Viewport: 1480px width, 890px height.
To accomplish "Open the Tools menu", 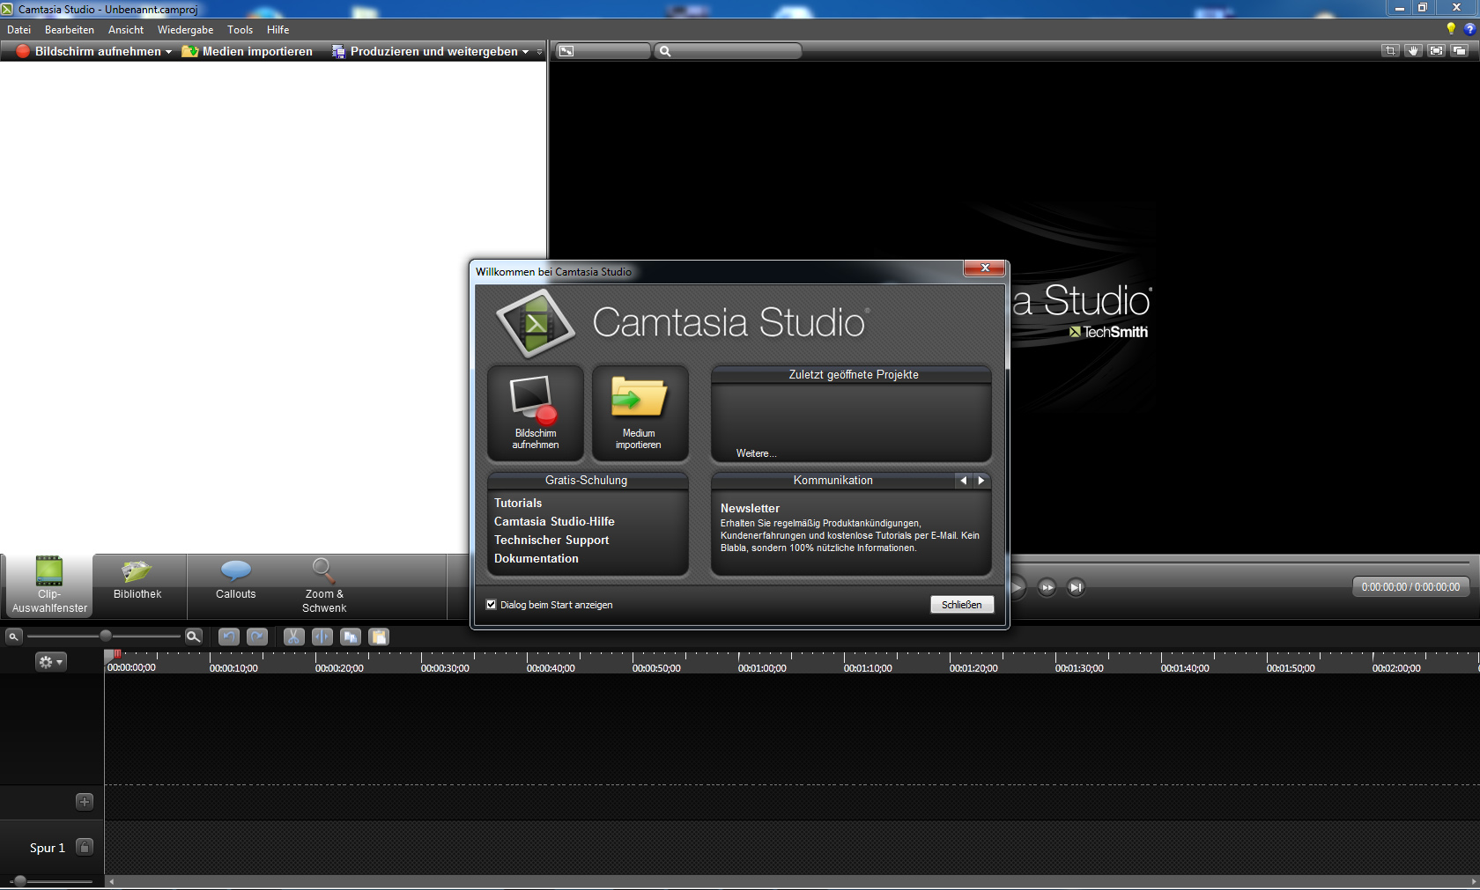I will click(240, 30).
